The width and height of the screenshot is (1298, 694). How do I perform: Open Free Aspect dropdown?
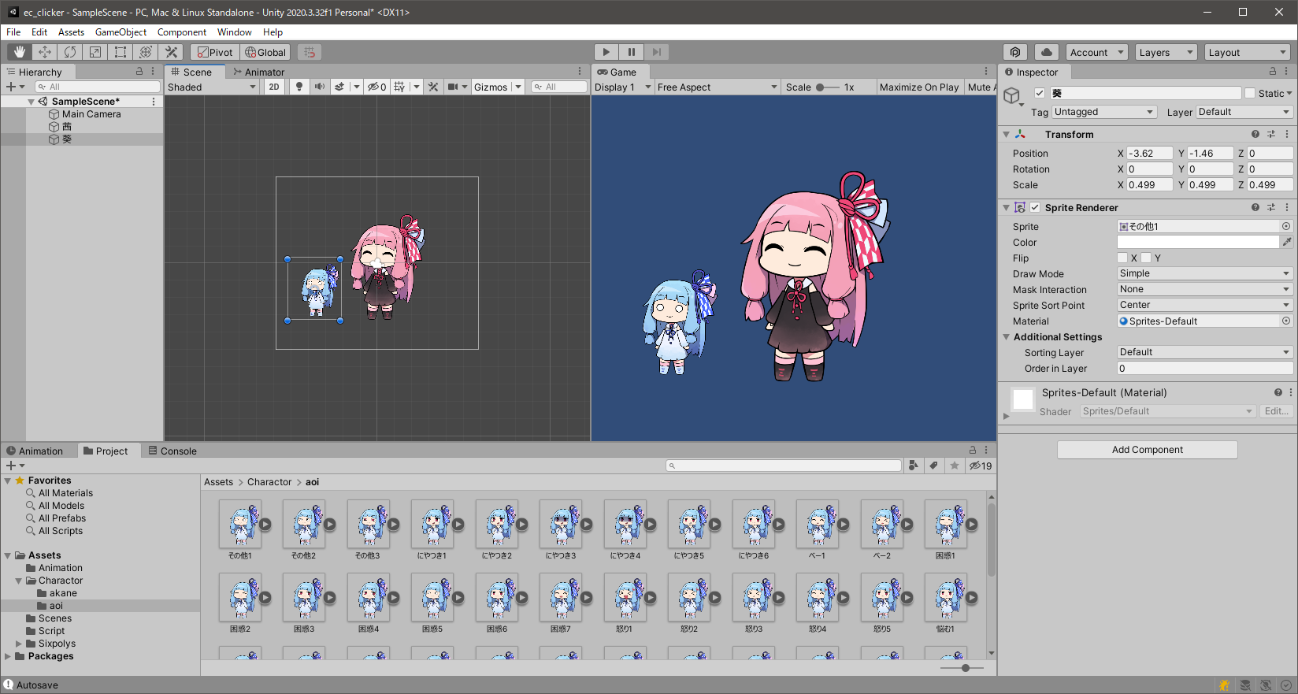(x=717, y=87)
